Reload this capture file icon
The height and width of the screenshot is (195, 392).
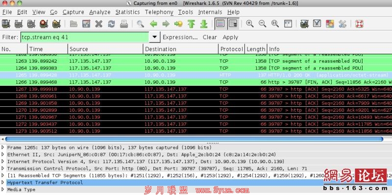click(111, 24)
